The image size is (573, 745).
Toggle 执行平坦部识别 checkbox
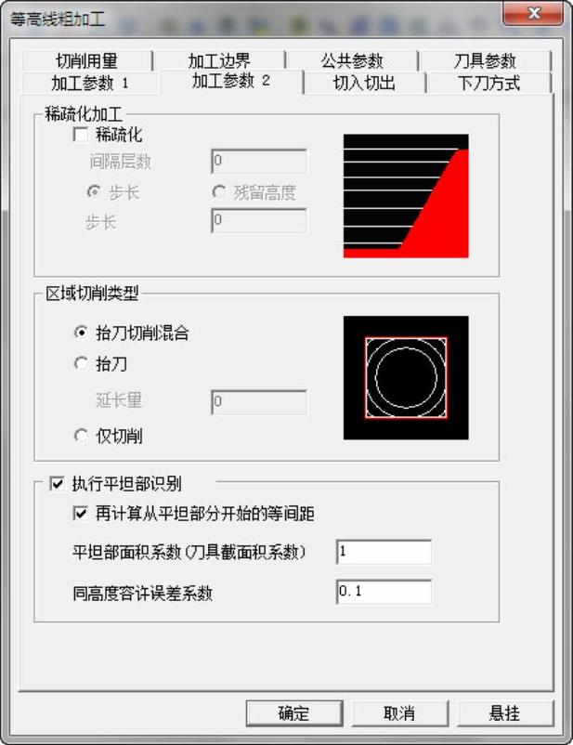coord(58,484)
